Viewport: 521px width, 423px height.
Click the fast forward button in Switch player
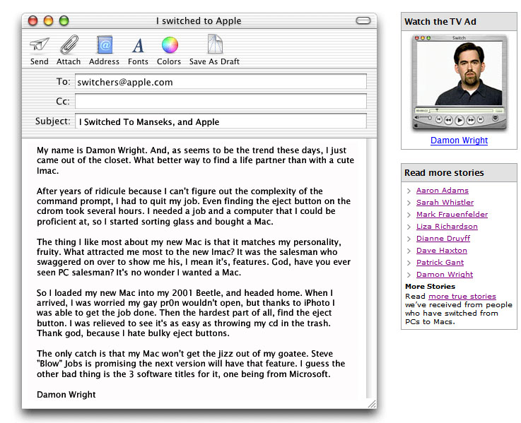click(471, 119)
